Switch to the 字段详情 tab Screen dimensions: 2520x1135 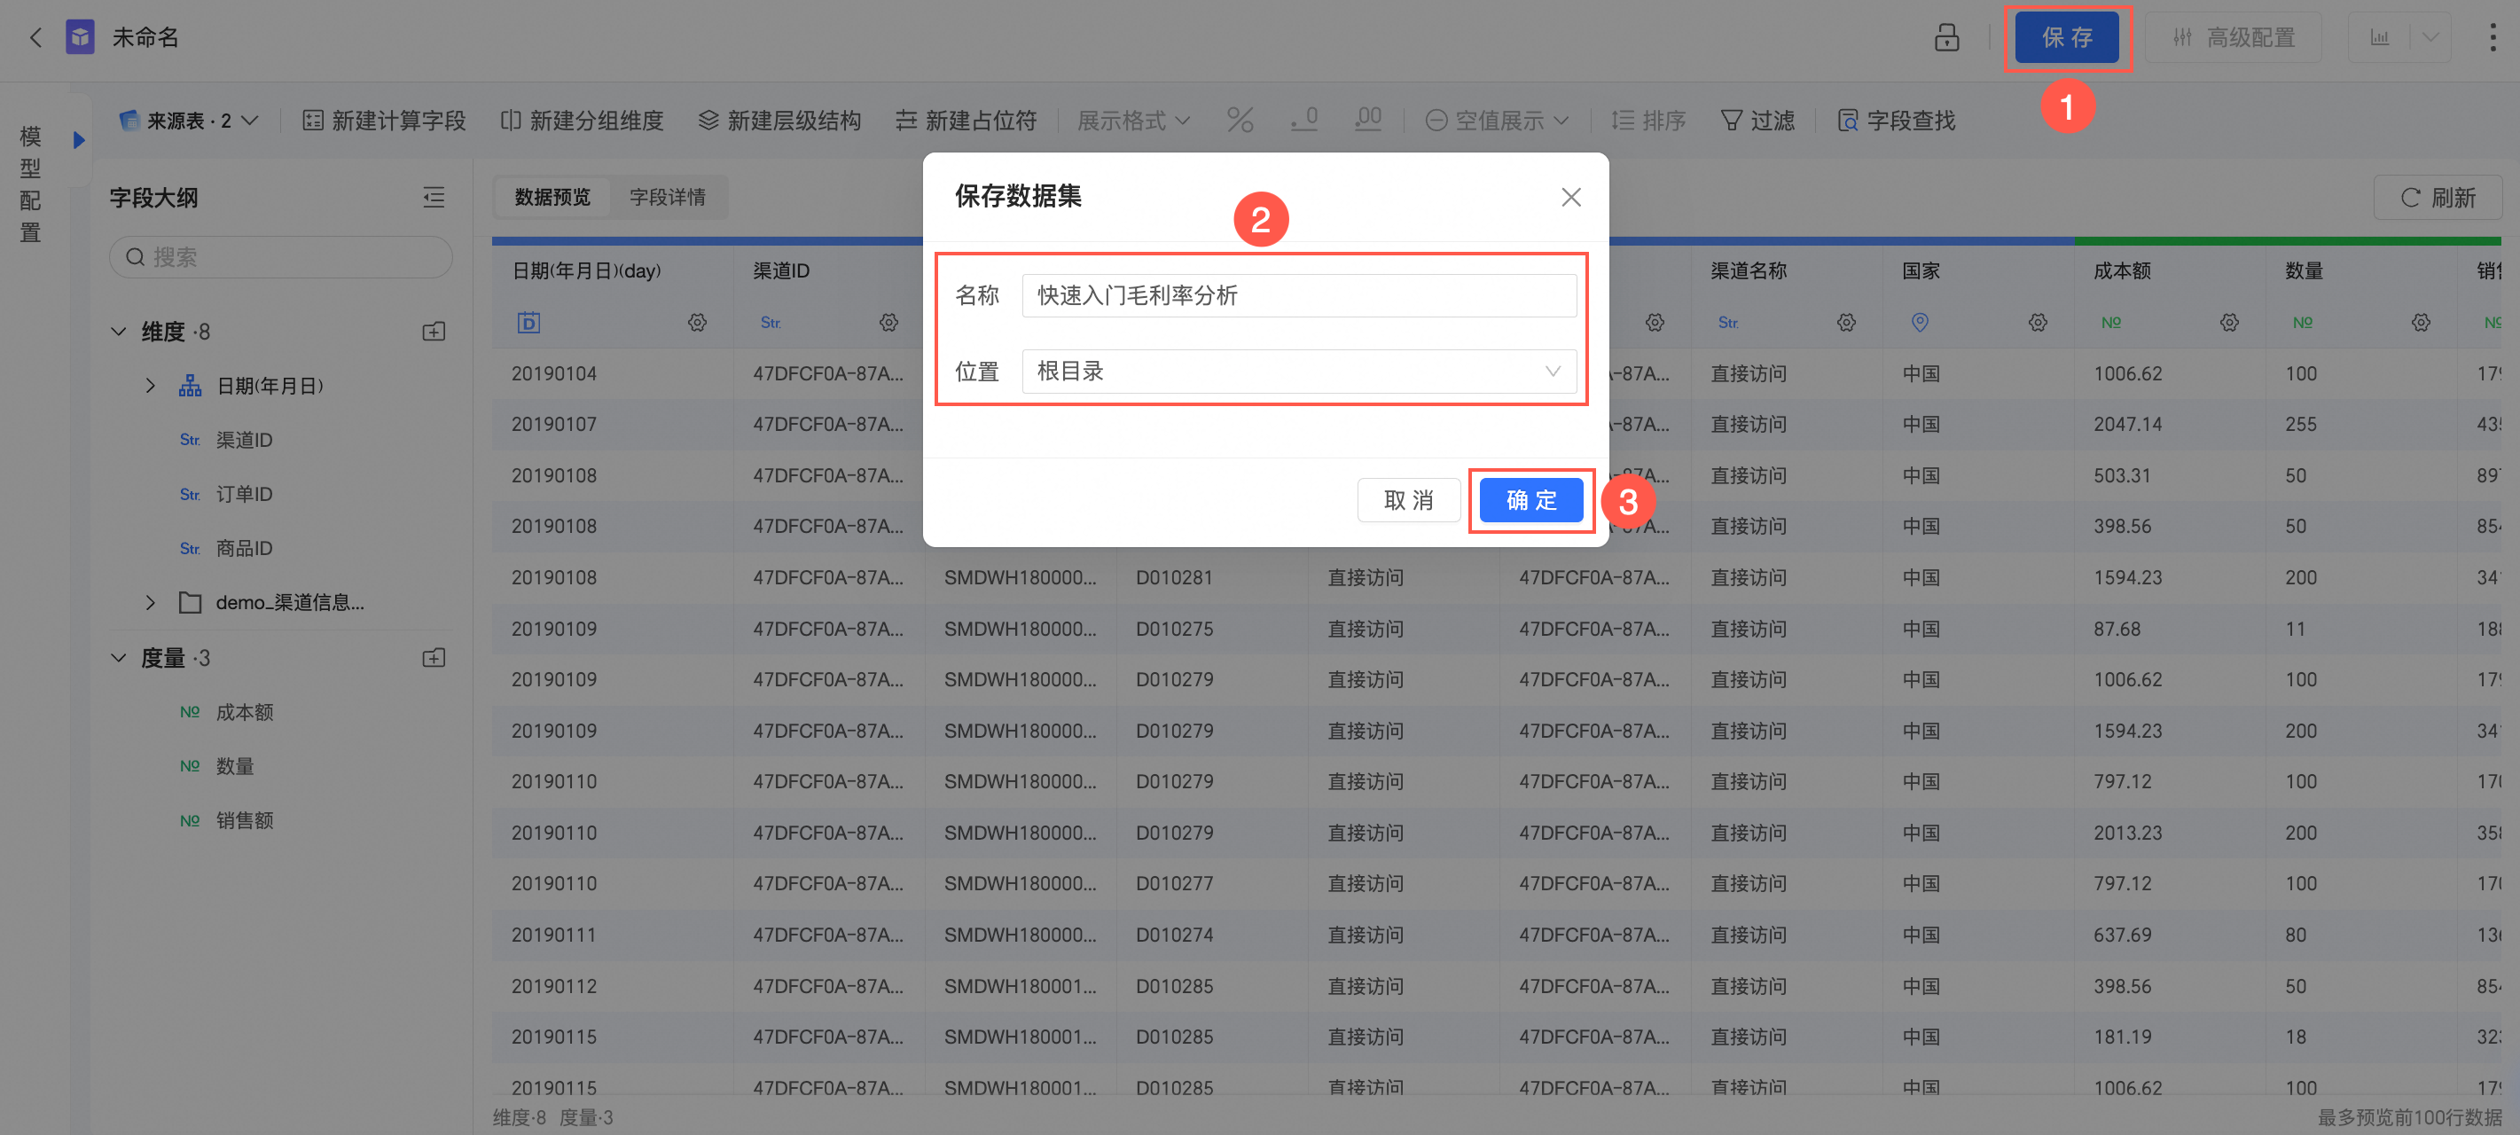click(667, 197)
